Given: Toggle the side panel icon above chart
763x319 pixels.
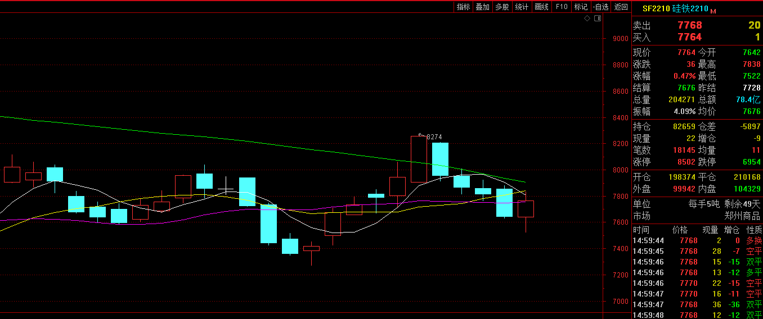Looking at the screenshot, I should [x=598, y=19].
